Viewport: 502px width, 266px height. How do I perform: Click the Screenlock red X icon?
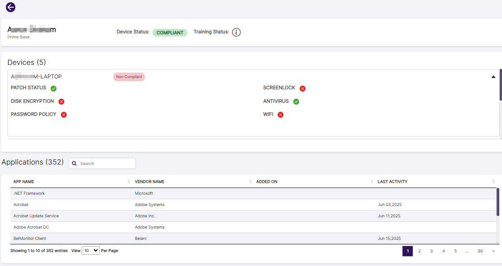point(302,88)
